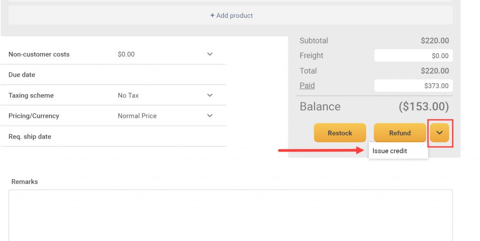This screenshot has width=480, height=241.
Task: Open the Paid payments link
Action: pyautogui.click(x=307, y=86)
